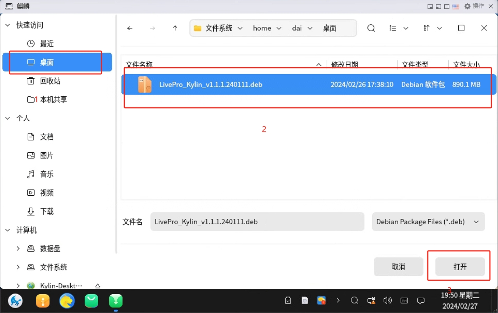
Task: Expand the 数据盘 tree node arrow
Action: tap(18, 249)
